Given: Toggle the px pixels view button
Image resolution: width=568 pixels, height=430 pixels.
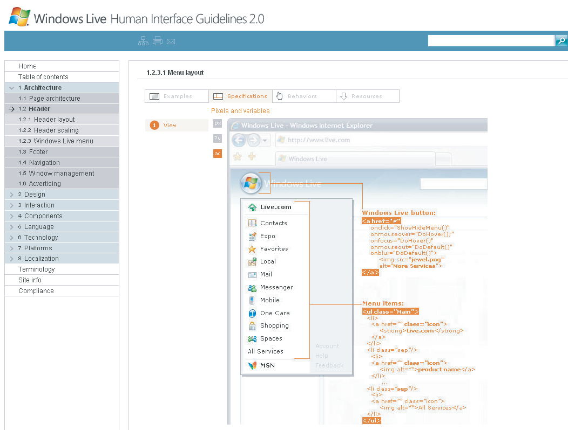Looking at the screenshot, I should pyautogui.click(x=218, y=123).
